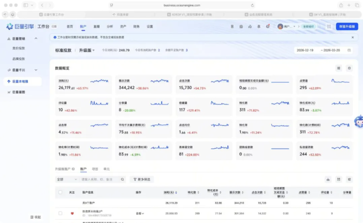Open the date range picker field
Image resolution: width=363 pixels, height=223 pixels.
(323, 50)
